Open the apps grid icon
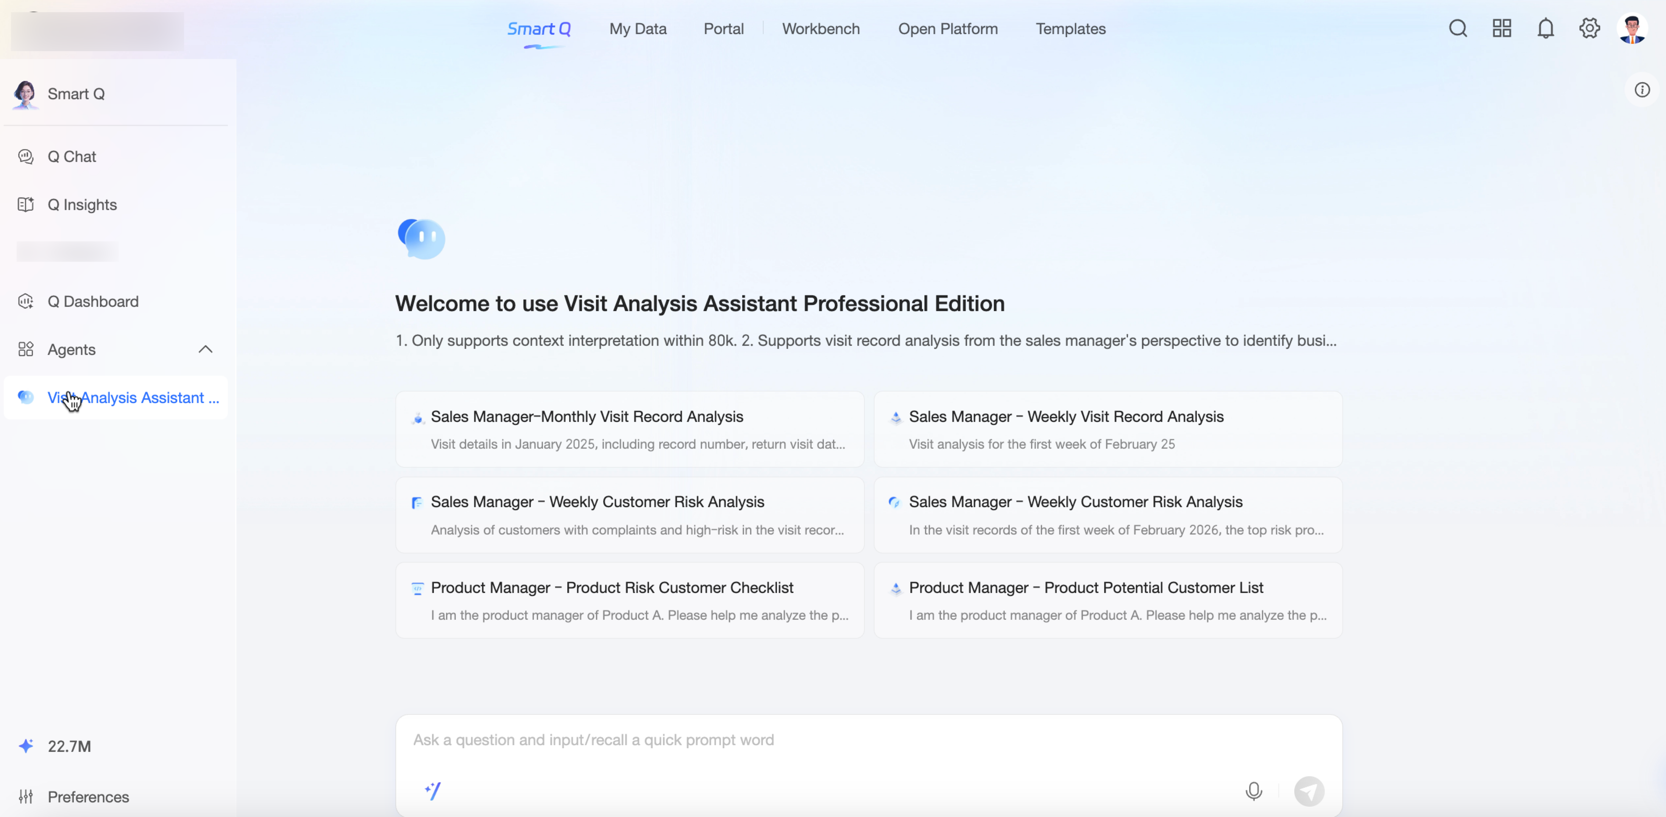 1502,28
